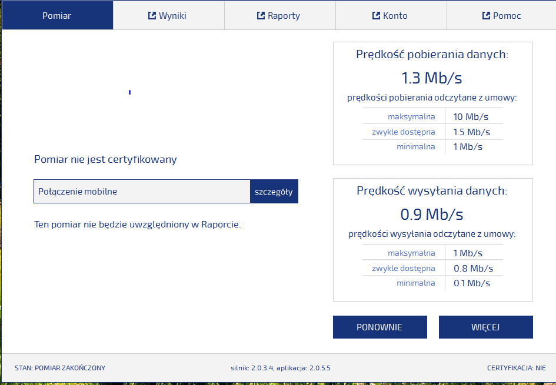Click the Połączenie mobilne field
The height and width of the screenshot is (385, 556).
(142, 192)
